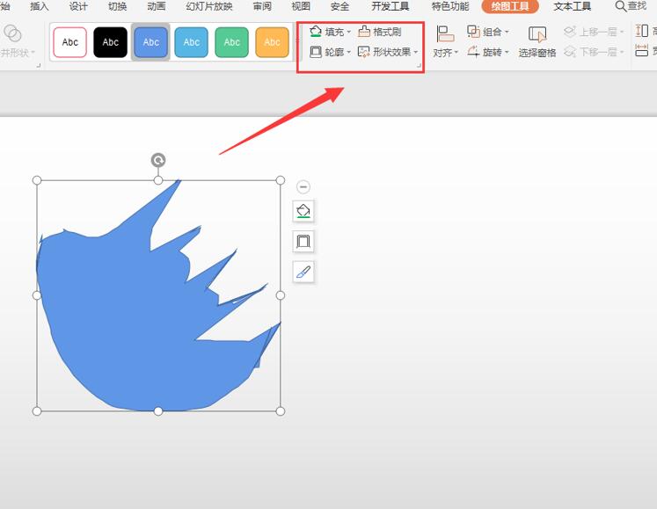
Task: Click the right-middle handle of shape
Action: [x=281, y=295]
